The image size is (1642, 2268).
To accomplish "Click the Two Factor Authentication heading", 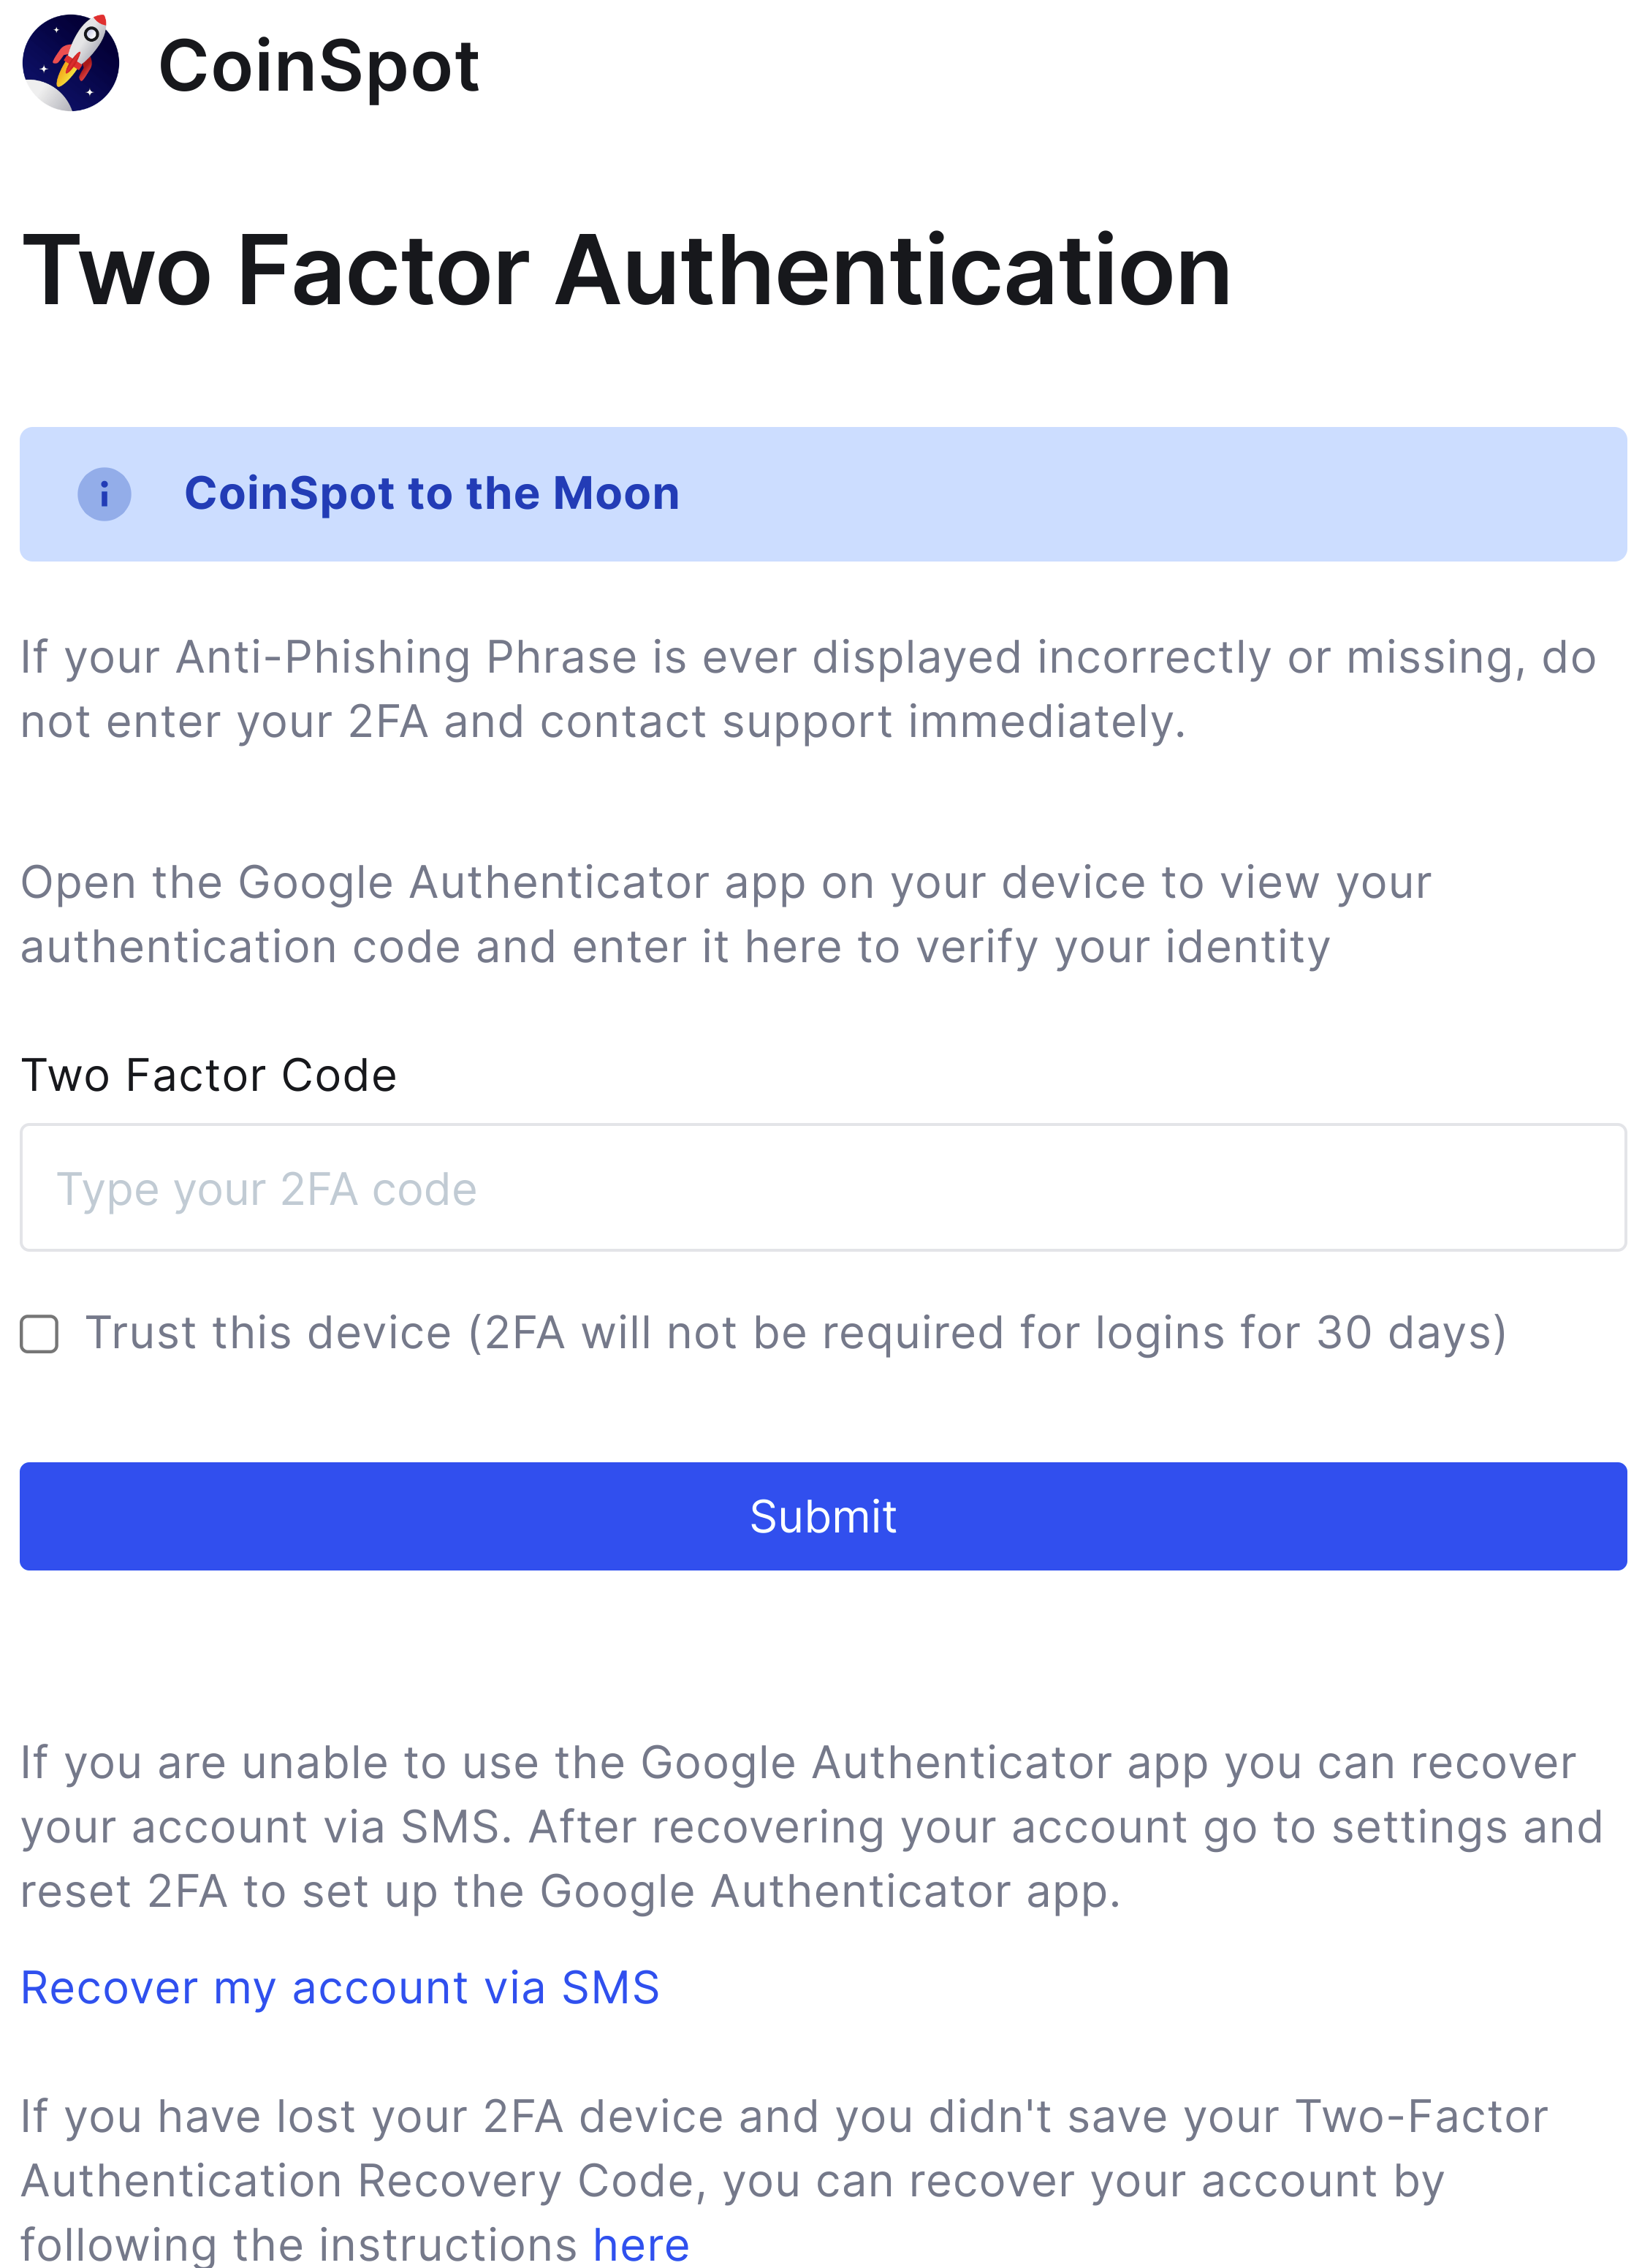I will click(x=626, y=270).
